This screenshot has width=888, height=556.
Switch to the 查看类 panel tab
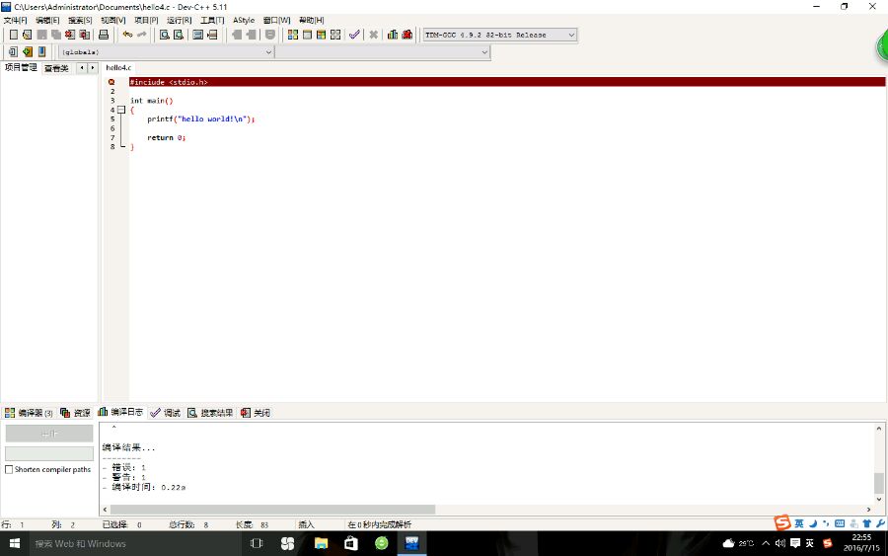56,68
